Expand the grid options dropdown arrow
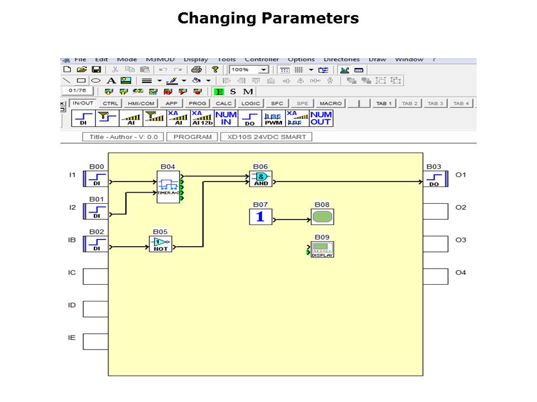This screenshot has width=537, height=402. (311, 70)
